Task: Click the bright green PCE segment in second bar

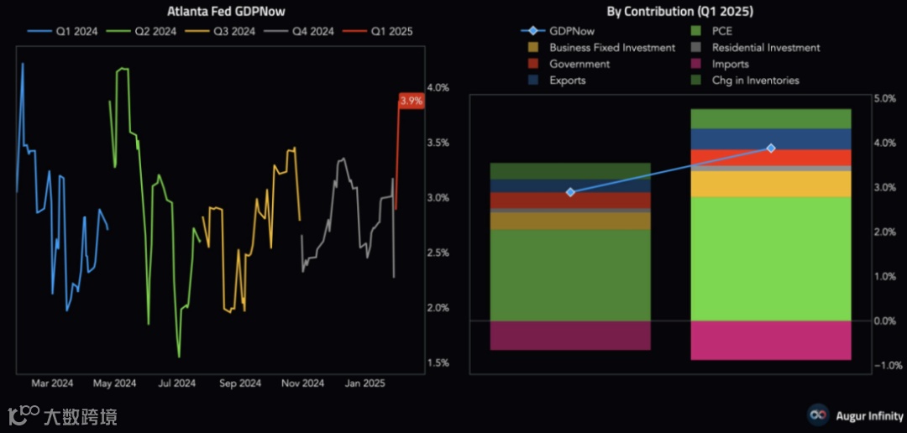Action: tap(771, 258)
